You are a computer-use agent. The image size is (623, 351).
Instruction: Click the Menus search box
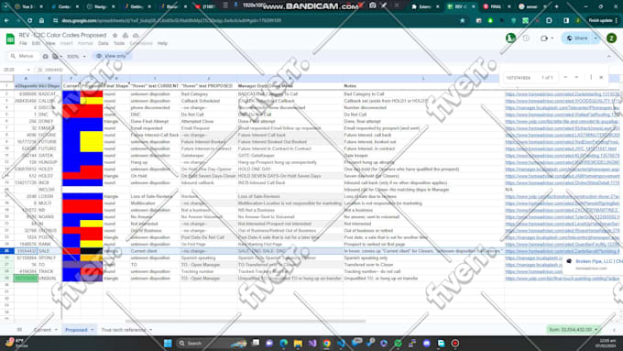[23, 56]
